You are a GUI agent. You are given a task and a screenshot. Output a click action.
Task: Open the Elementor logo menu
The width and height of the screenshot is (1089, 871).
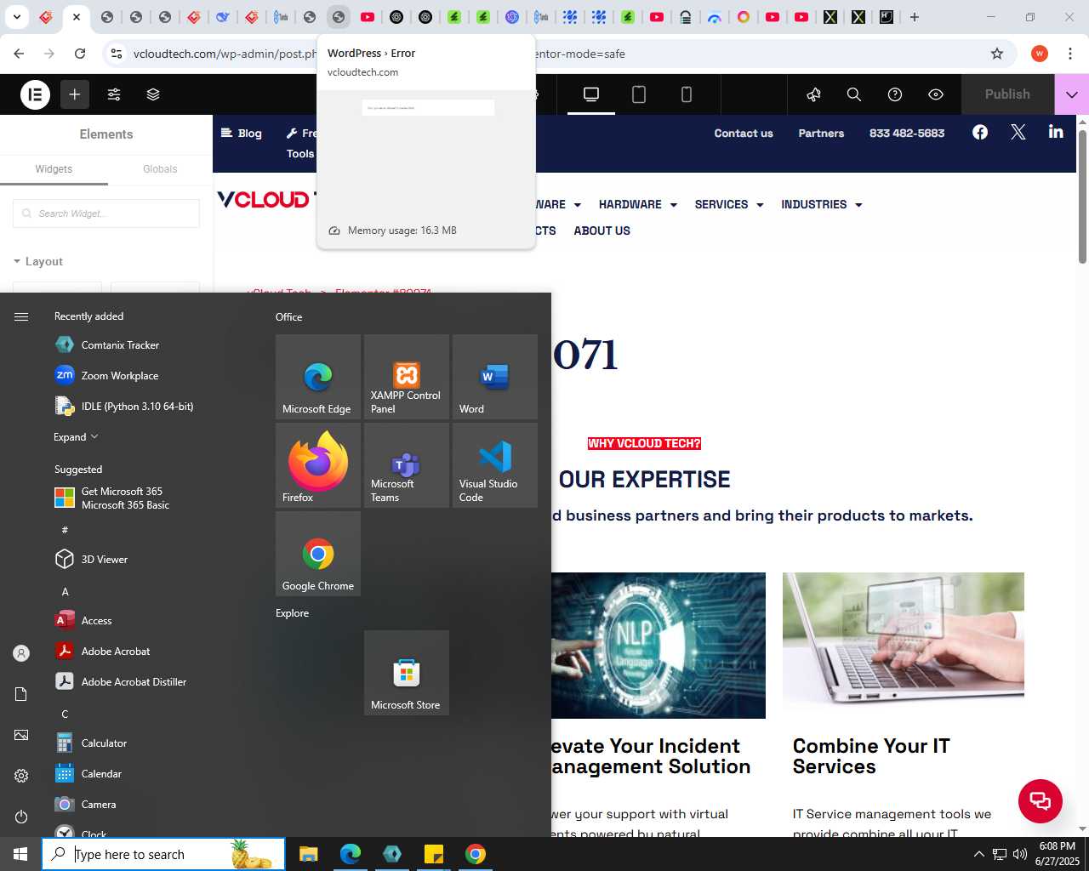pyautogui.click(x=36, y=94)
